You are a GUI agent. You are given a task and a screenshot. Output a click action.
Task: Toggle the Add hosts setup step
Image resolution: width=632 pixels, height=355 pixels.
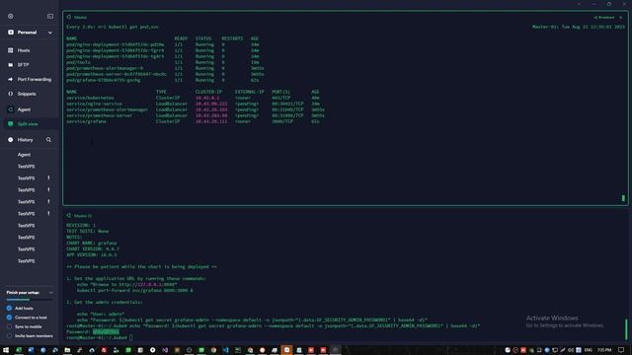click(x=9, y=309)
